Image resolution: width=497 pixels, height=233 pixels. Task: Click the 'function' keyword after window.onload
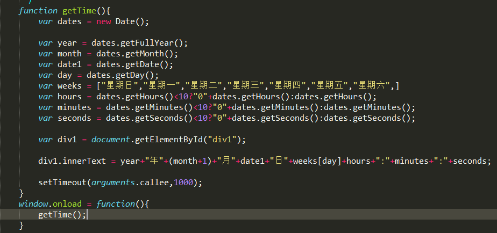coord(115,204)
